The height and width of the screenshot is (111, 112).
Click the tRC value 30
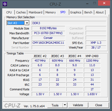[x=57, y=84]
